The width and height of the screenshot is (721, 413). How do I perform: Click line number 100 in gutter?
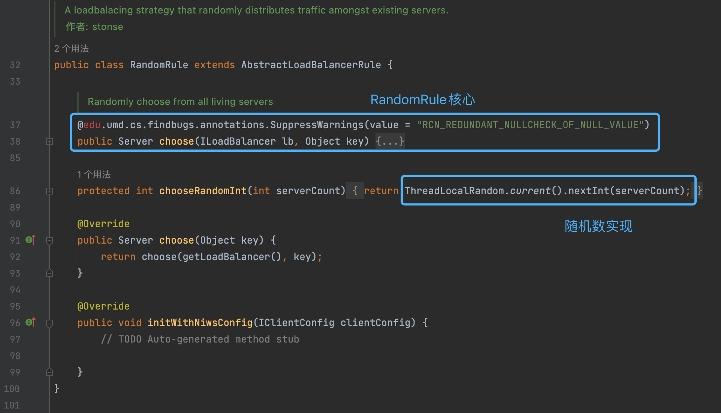click(12, 389)
